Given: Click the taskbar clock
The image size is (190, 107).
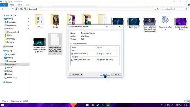Looking at the screenshot, I should 178,105.
